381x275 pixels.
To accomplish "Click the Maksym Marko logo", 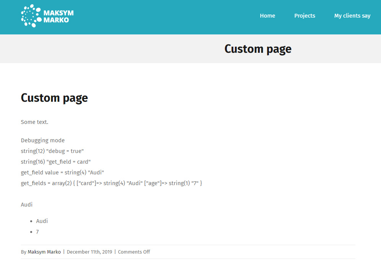I will 47,16.
